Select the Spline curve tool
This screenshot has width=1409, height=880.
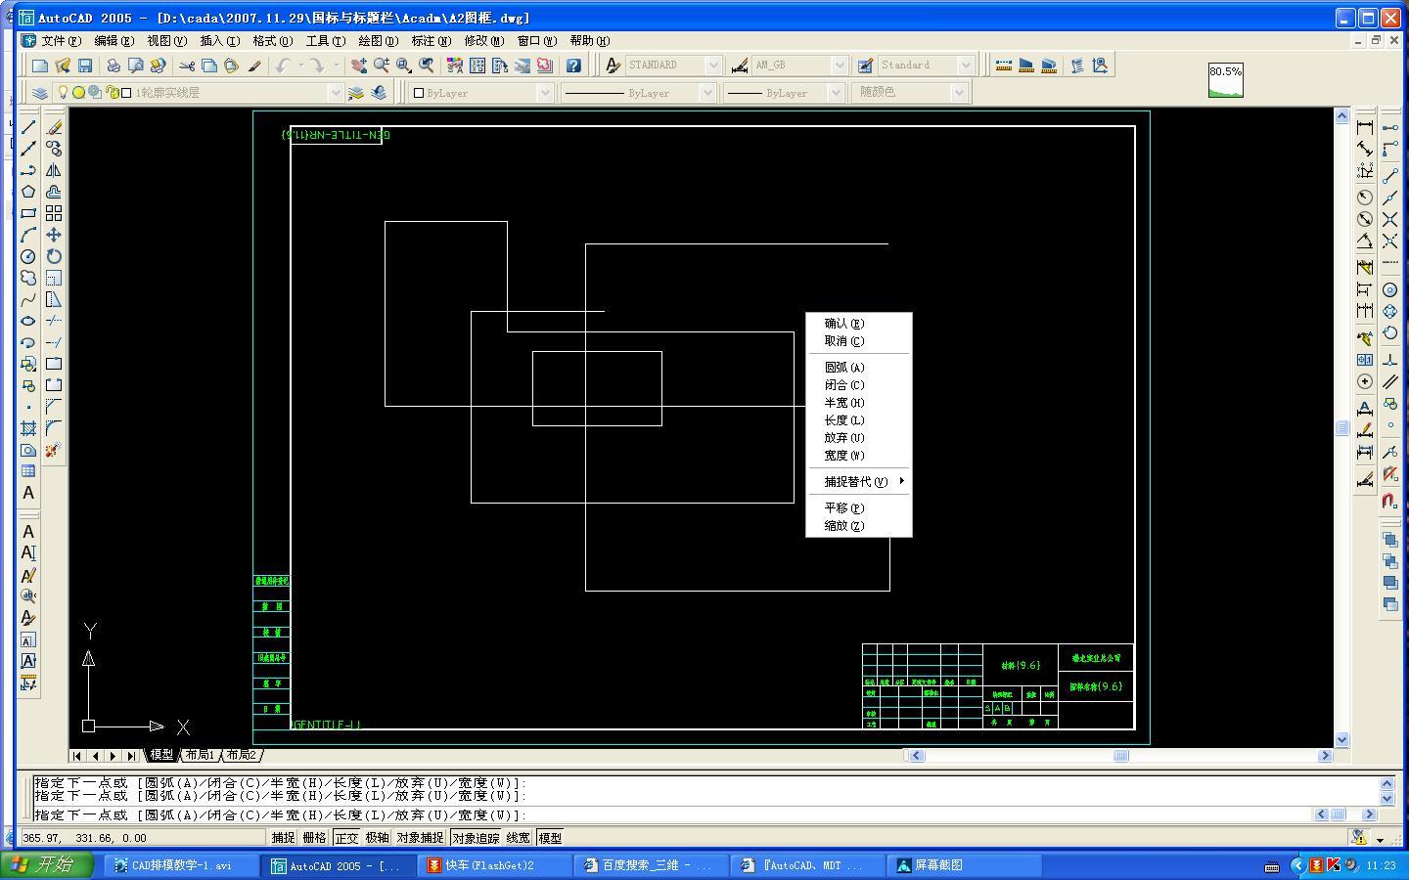pyautogui.click(x=28, y=299)
